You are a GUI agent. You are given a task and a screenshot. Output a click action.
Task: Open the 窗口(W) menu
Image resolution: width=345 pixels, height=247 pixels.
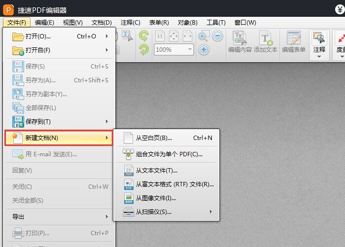(x=245, y=23)
